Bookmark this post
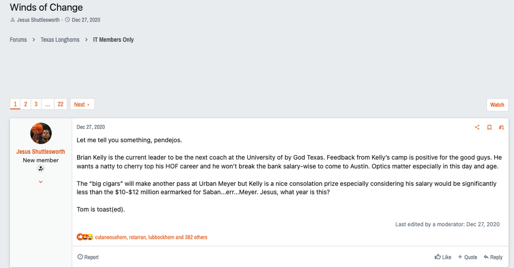Viewport: 514px width, 268px height. click(489, 127)
